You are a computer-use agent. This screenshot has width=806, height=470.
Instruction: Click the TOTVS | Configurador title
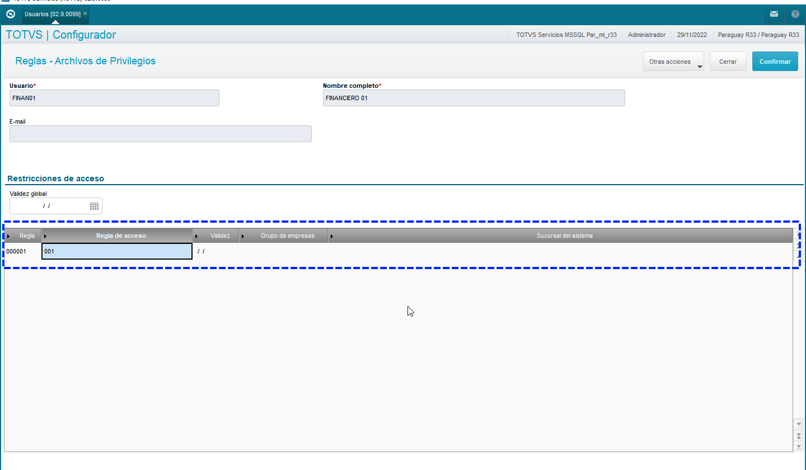(x=60, y=35)
